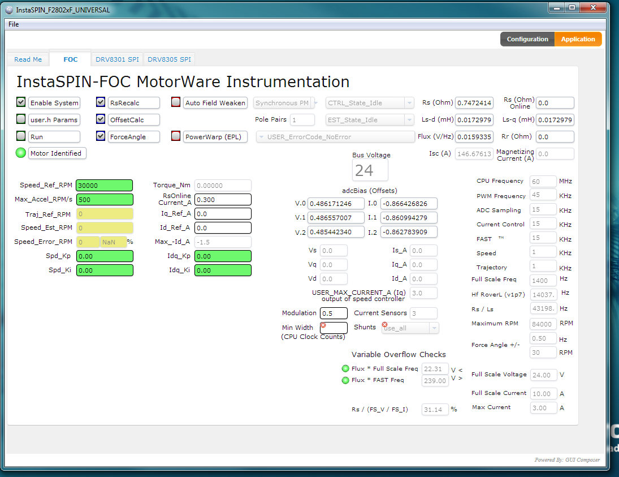Click the Ls-d (mH) value field
619x477 pixels.
click(474, 120)
